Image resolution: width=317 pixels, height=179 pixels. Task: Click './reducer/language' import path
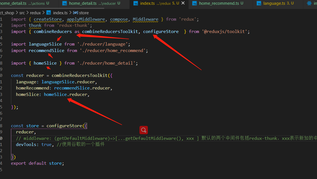102,44
